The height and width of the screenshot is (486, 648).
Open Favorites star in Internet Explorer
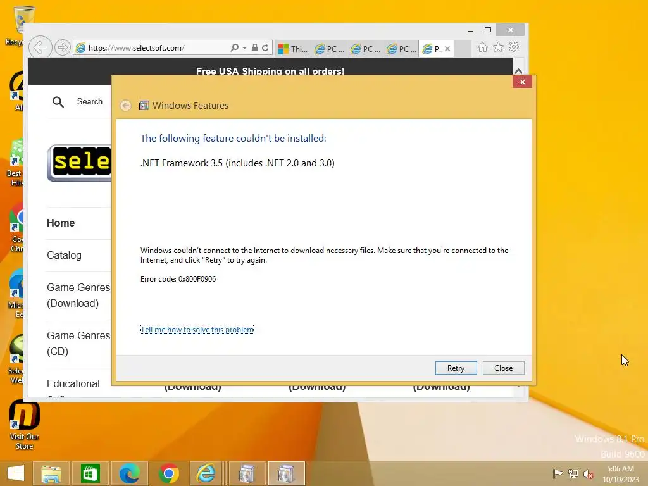click(x=499, y=47)
